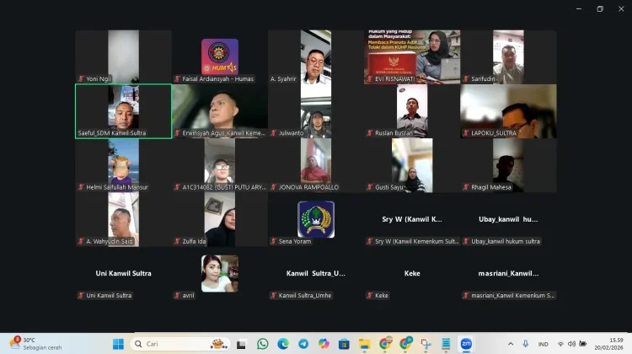Select Evi Risnawati's video tile
632x354 pixels.
[412, 56]
